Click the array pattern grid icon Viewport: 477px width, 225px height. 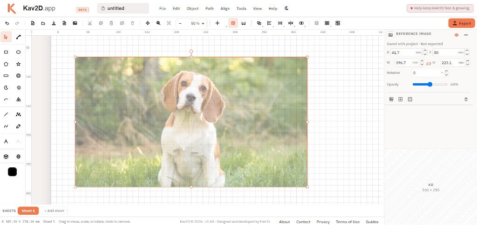click(327, 23)
